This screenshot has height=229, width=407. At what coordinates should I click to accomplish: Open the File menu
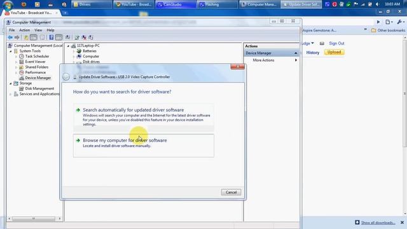point(12,30)
